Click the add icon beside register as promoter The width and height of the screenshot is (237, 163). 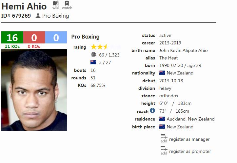[x=164, y=150]
